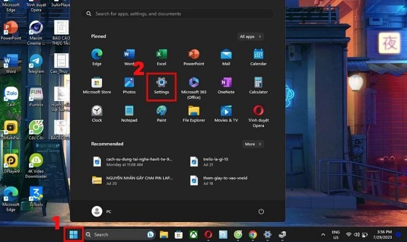Click the power button
Screen dimensions: 407x242
pyautogui.click(x=261, y=211)
